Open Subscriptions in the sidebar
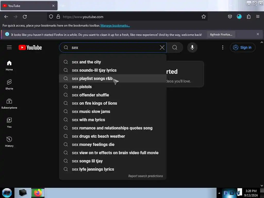The width and height of the screenshot is (264, 198). pyautogui.click(x=9, y=104)
